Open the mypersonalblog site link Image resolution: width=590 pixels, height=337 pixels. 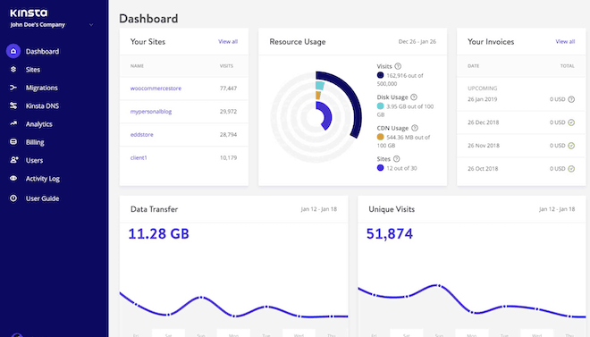151,112
